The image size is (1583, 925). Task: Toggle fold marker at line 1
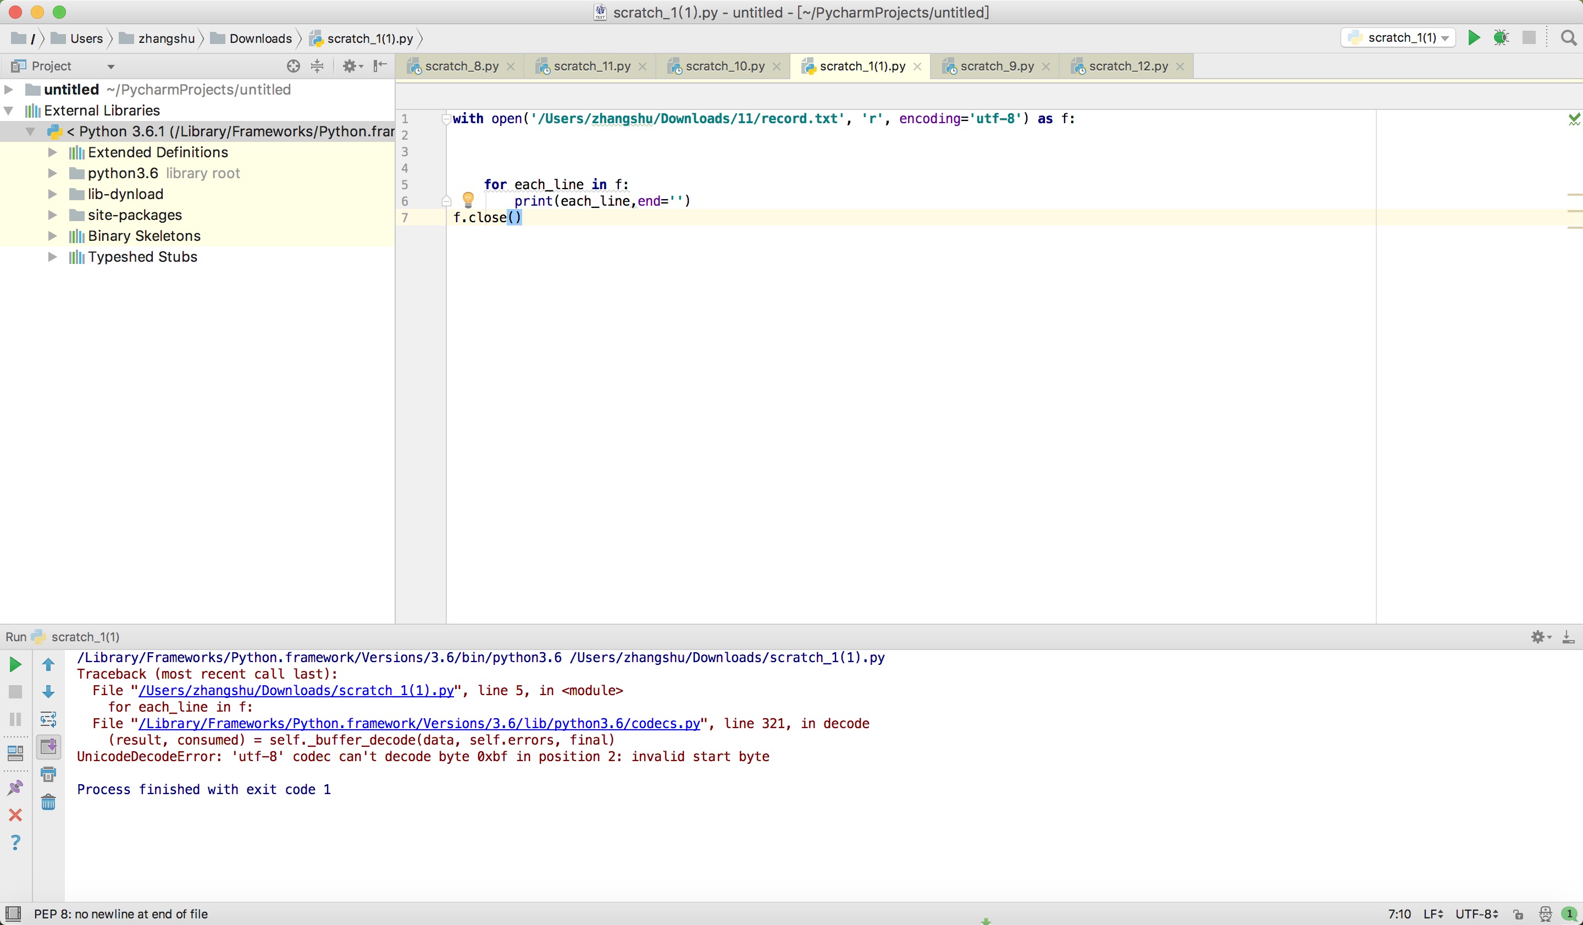[x=446, y=119]
